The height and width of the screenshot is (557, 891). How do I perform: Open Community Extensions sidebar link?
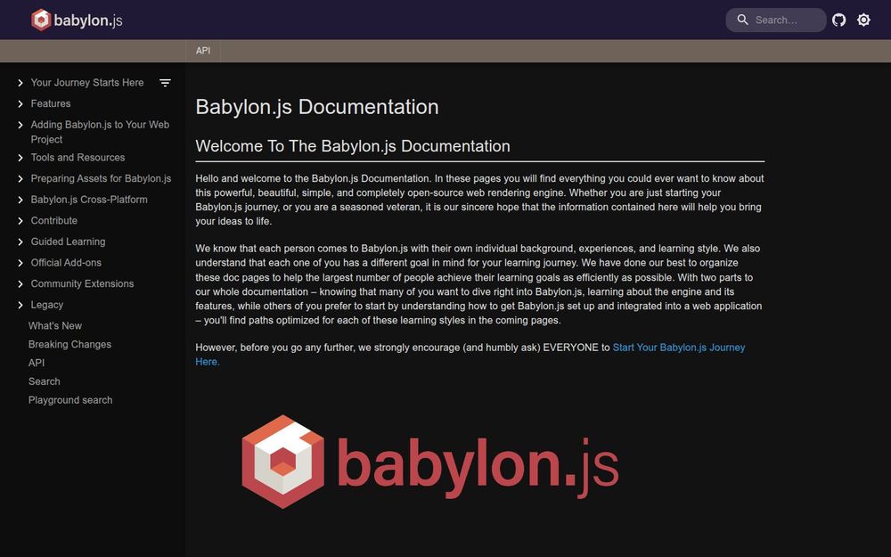click(82, 283)
